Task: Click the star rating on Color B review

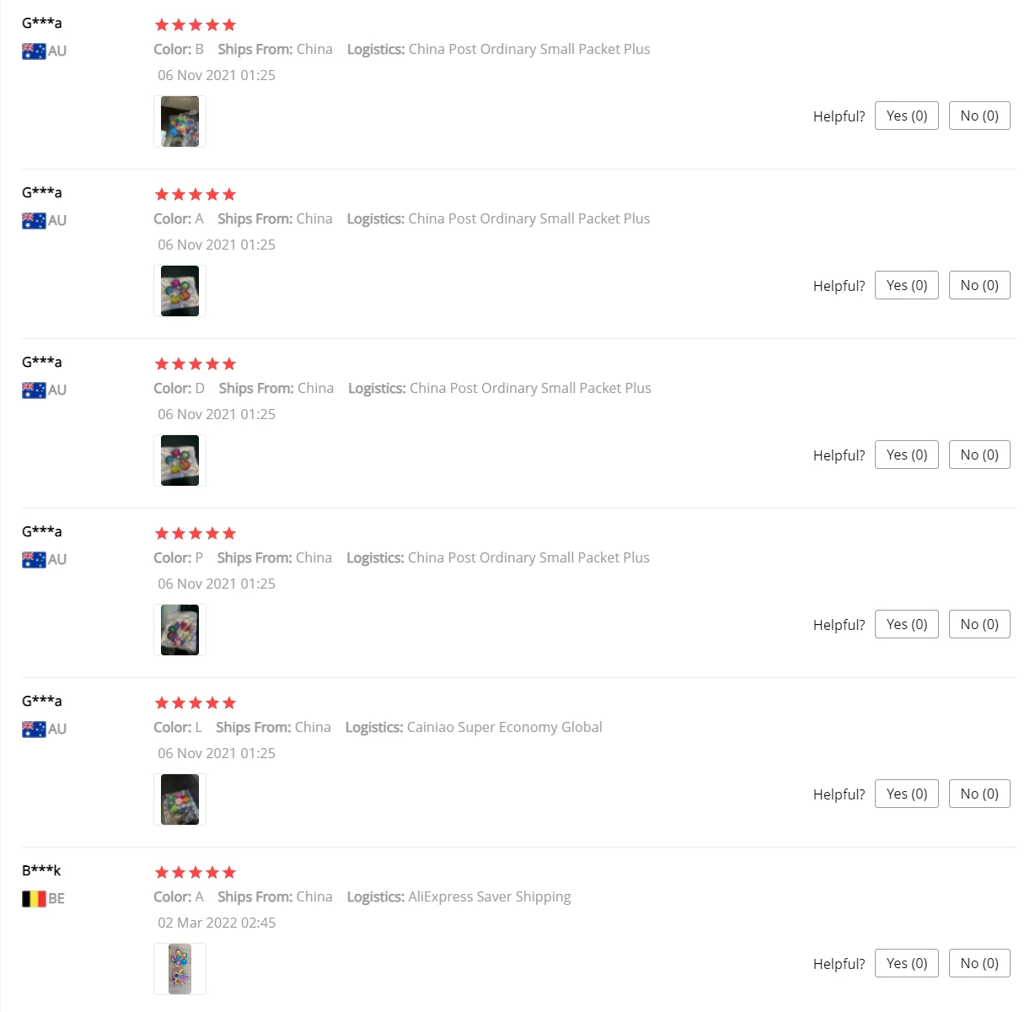Action: pyautogui.click(x=196, y=25)
